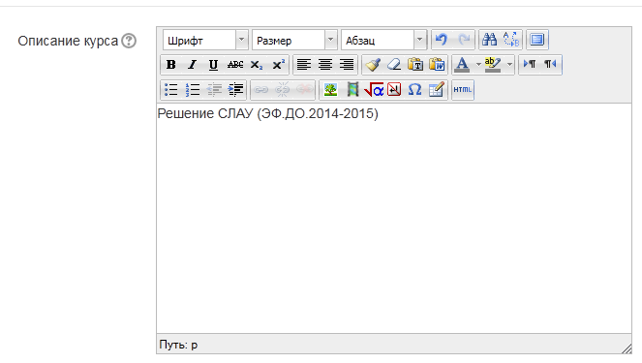Insert a bulleted list

[171, 90]
